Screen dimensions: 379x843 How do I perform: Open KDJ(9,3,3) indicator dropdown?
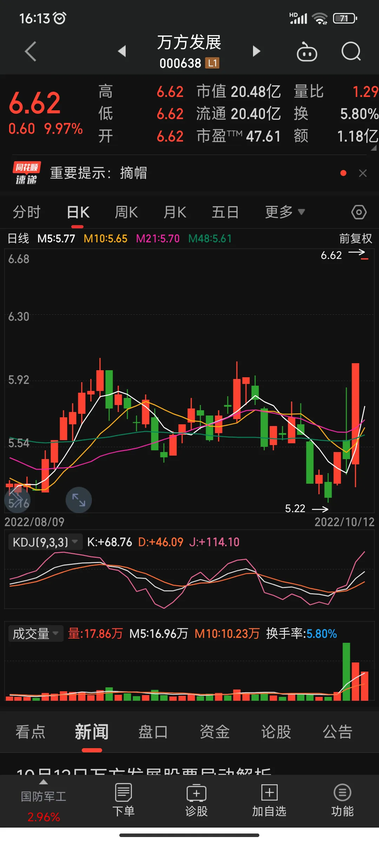[45, 542]
